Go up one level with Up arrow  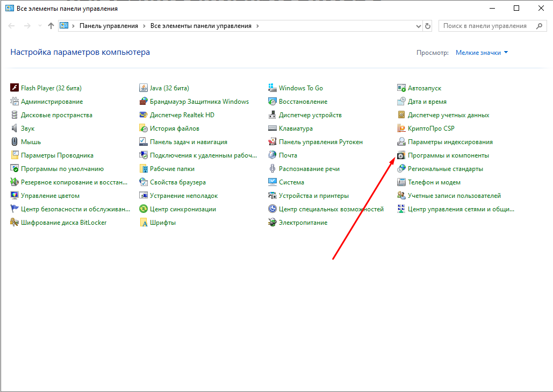click(51, 26)
